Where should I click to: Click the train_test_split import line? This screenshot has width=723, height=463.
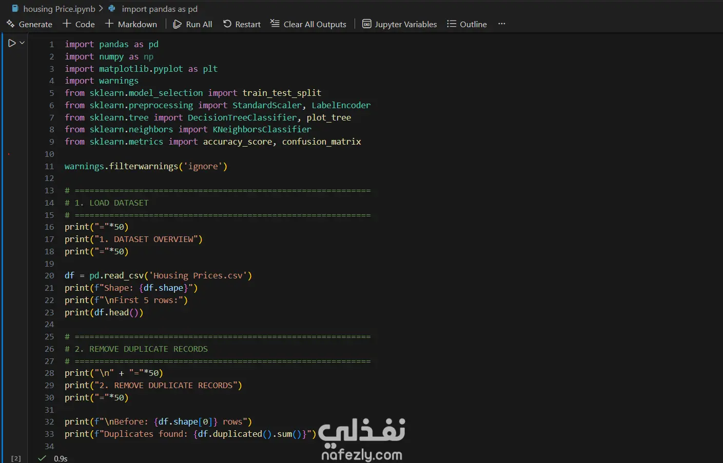coord(193,93)
